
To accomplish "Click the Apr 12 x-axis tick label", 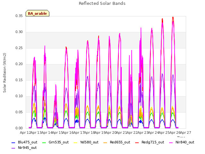I will (x=25, y=133).
